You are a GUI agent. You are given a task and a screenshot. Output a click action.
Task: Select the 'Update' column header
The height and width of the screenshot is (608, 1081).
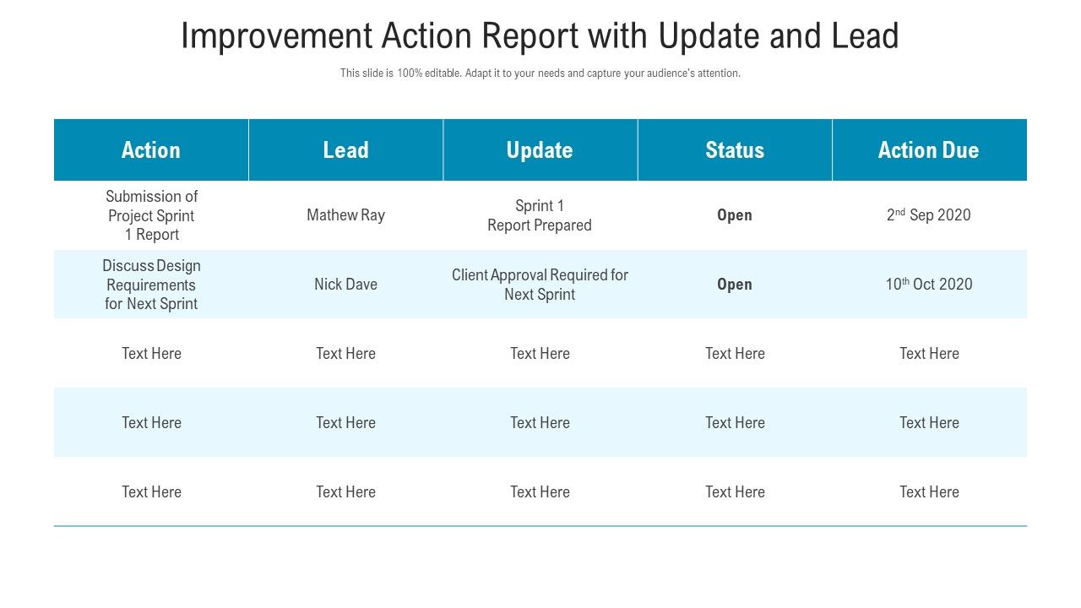coord(540,149)
